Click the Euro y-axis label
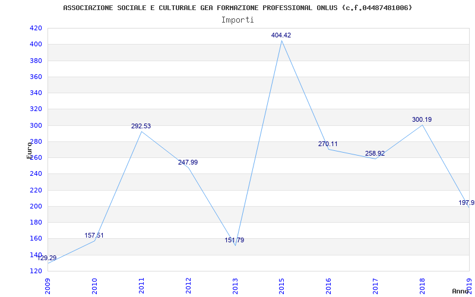 (29, 150)
